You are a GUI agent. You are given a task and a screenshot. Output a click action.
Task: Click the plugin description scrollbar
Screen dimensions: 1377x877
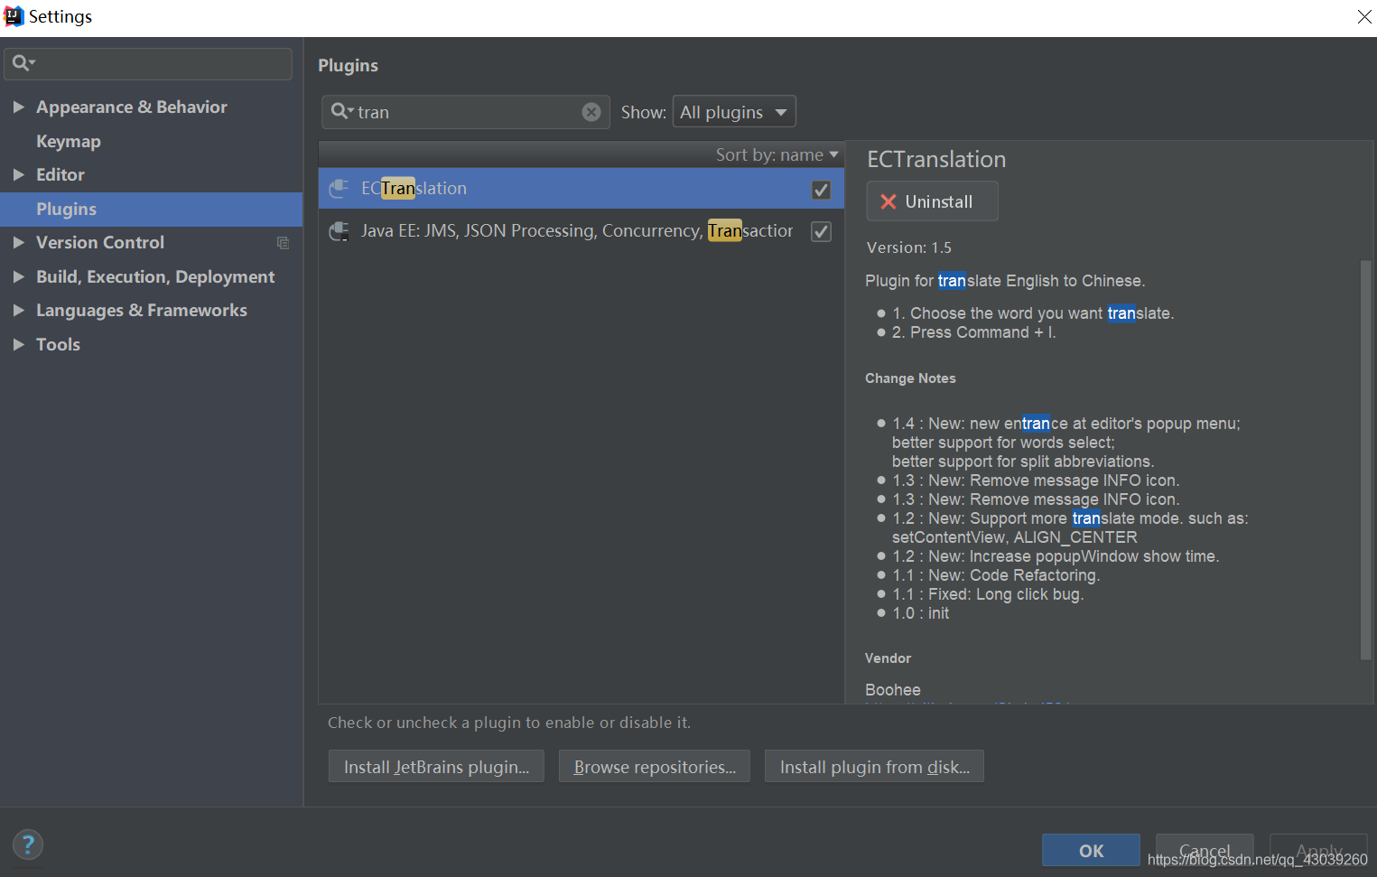tap(1365, 461)
